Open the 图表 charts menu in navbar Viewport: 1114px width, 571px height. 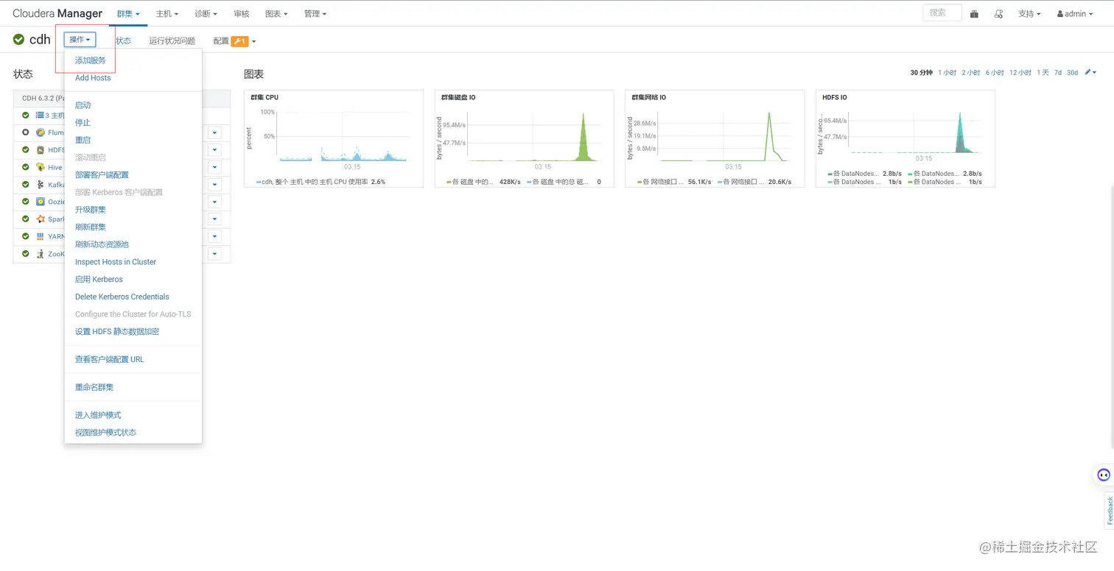tap(276, 13)
